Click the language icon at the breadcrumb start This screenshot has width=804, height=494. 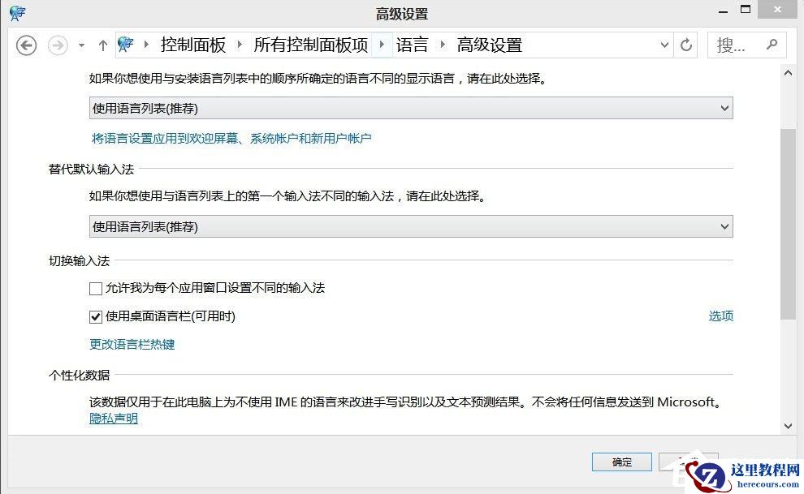coord(128,45)
